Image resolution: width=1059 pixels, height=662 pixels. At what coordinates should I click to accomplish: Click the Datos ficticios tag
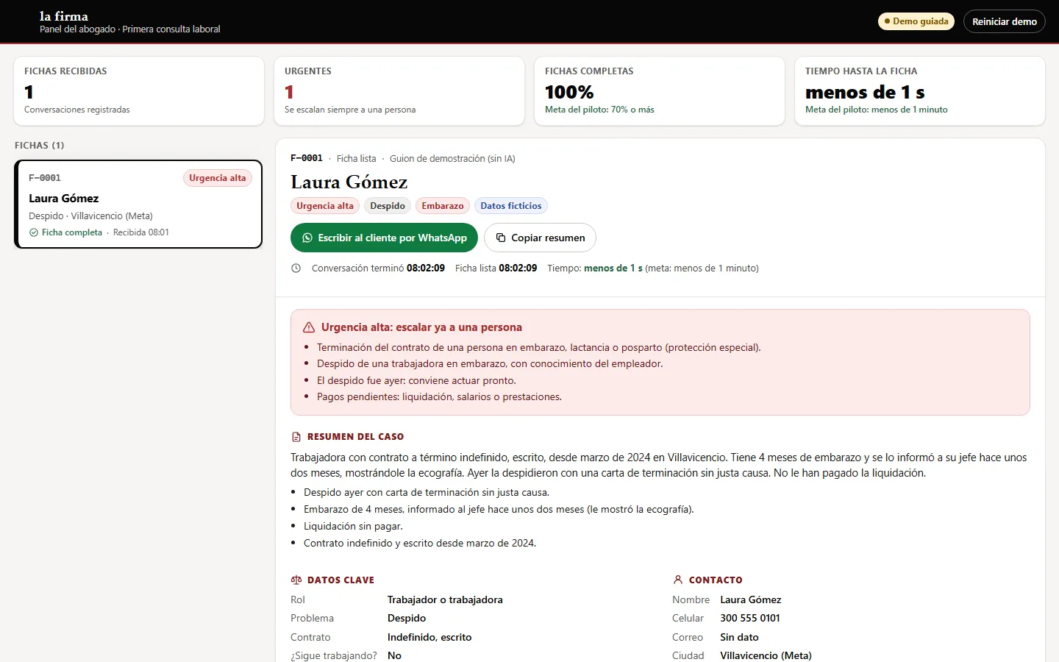(511, 206)
